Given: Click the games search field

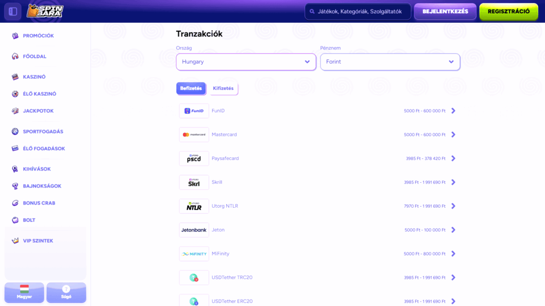Looking at the screenshot, I should (358, 11).
